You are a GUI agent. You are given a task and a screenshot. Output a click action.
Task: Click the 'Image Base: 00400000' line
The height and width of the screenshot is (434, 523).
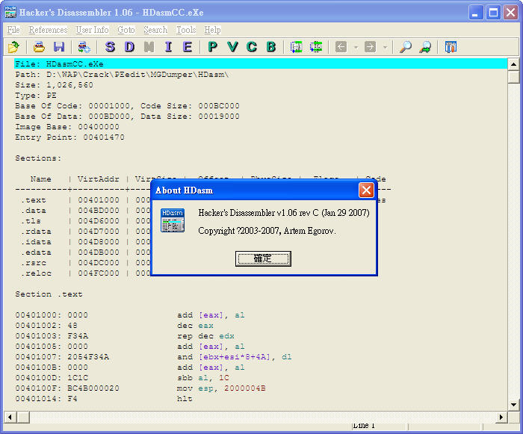click(x=67, y=127)
